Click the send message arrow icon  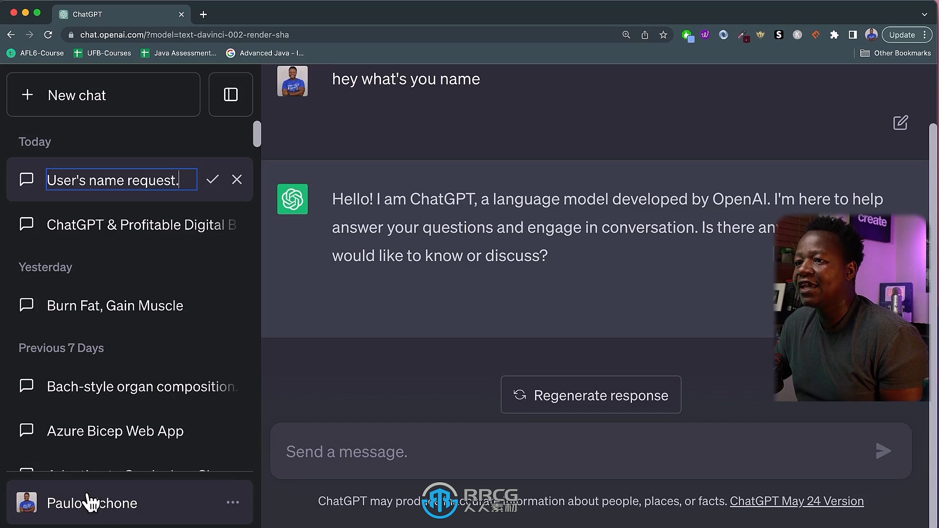(882, 451)
